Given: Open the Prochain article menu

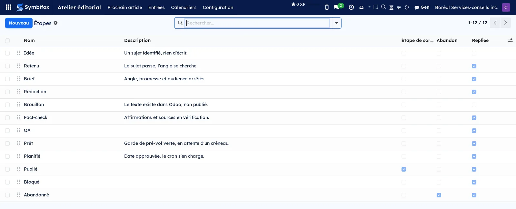Looking at the screenshot, I should coord(125,7).
